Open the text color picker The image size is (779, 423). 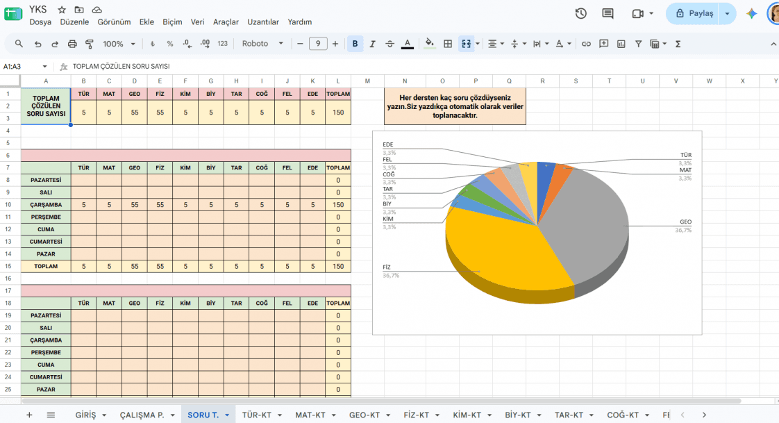pos(408,44)
